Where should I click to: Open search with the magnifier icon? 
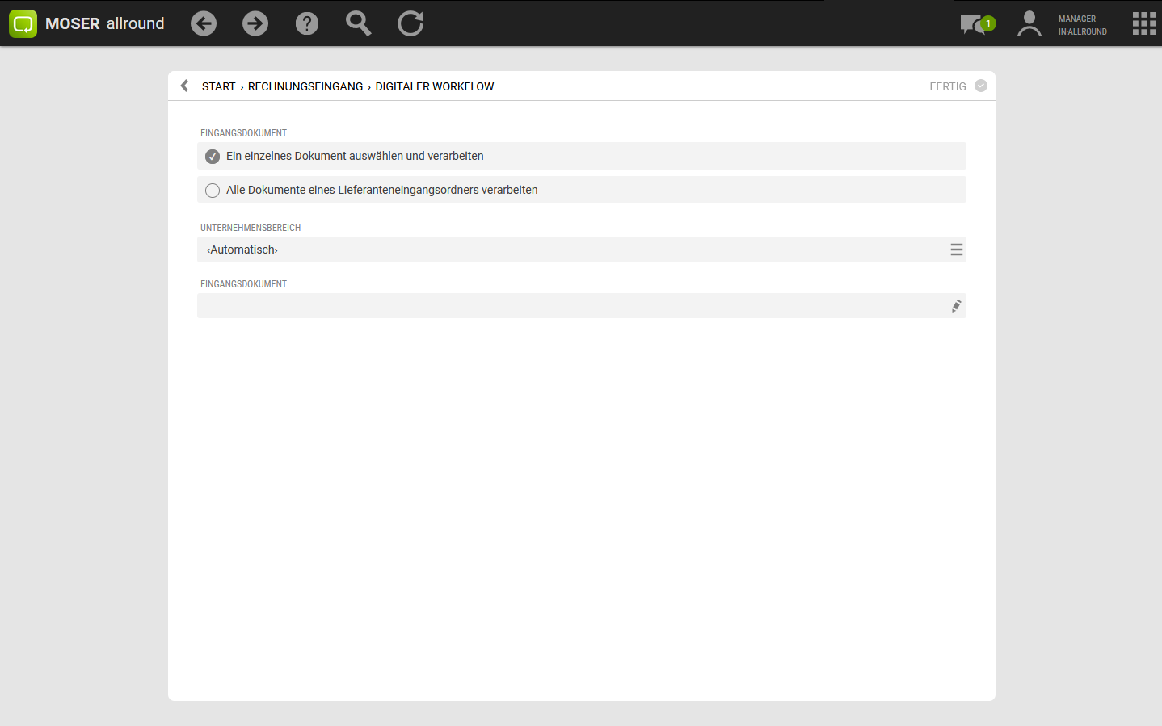point(359,23)
